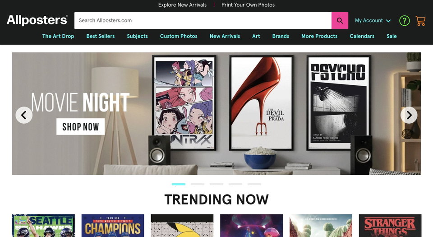The width and height of the screenshot is (433, 237).
Task: Open New Arrivals in navigation bar
Action: [225, 36]
